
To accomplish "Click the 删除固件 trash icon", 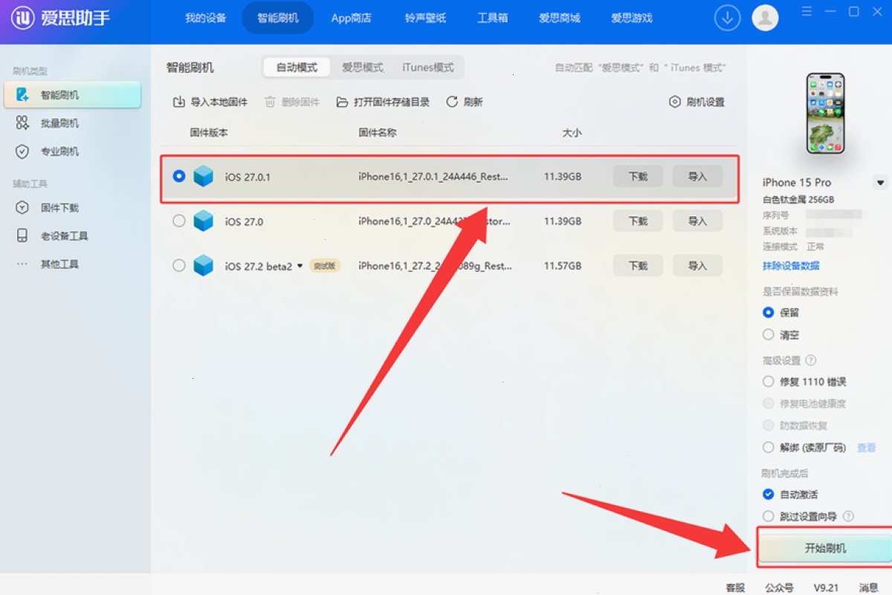I will click(271, 102).
